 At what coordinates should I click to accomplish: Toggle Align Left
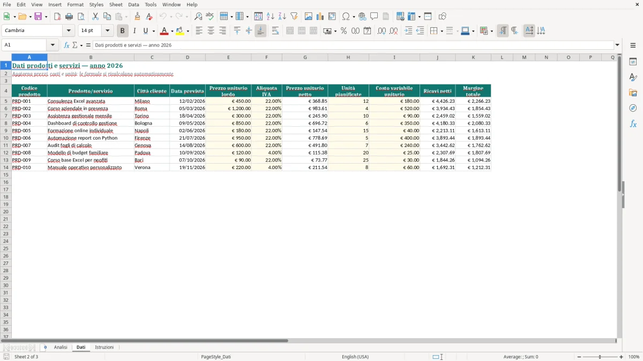click(x=199, y=31)
